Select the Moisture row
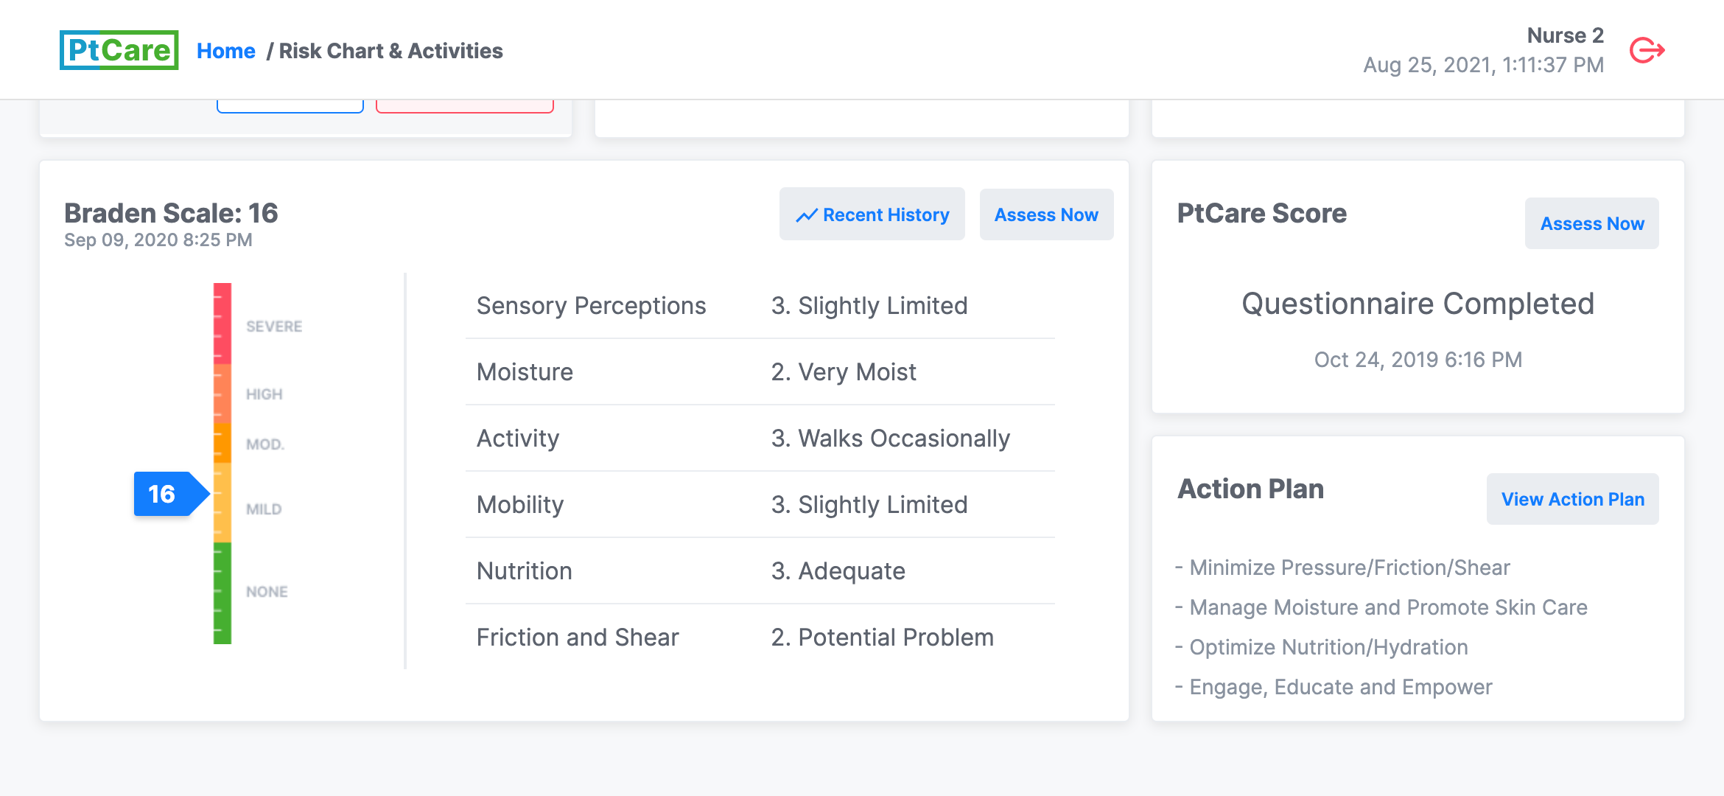 tap(760, 372)
